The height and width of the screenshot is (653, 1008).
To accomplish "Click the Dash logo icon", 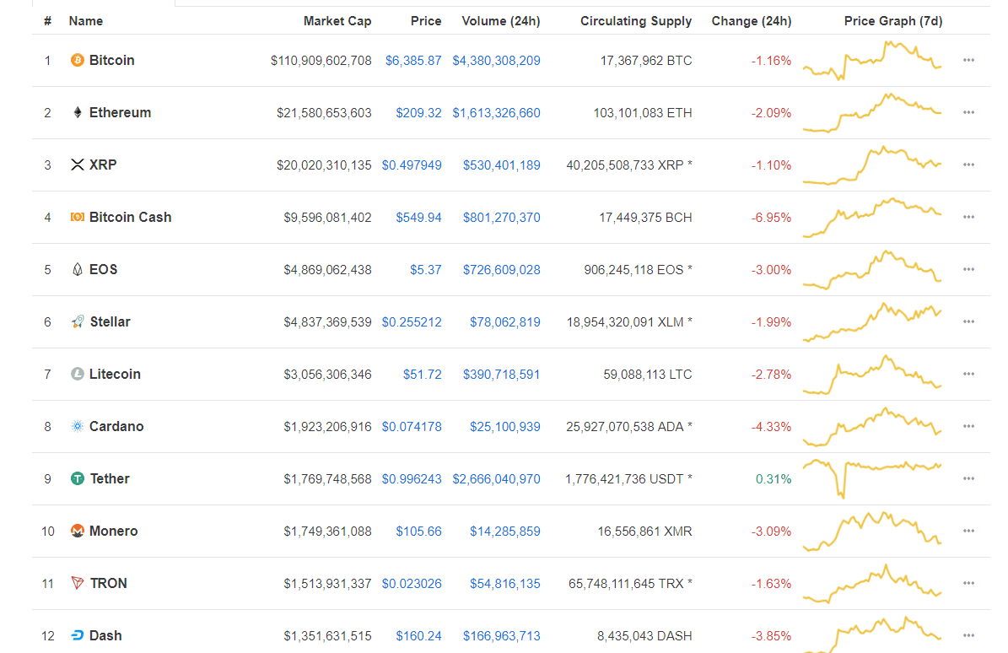I will (77, 635).
